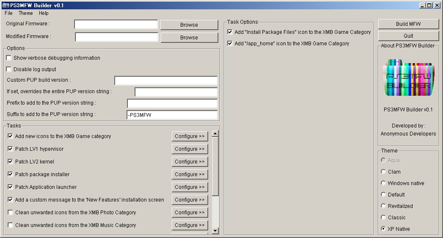
Task: Uncheck Add new icons to the XMB Game category
Action: click(10, 136)
